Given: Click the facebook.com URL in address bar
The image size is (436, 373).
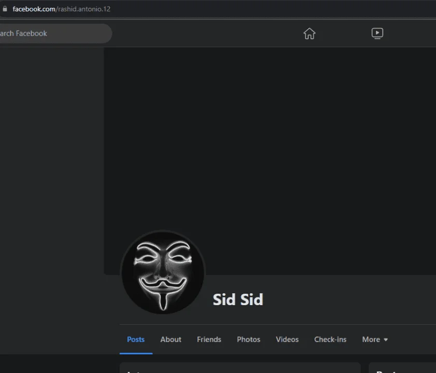Looking at the screenshot, I should 62,9.
